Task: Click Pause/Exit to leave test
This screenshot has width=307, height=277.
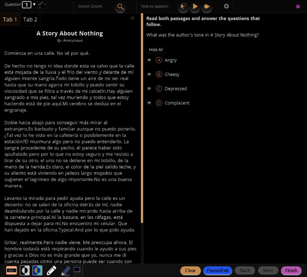Action: [217, 270]
